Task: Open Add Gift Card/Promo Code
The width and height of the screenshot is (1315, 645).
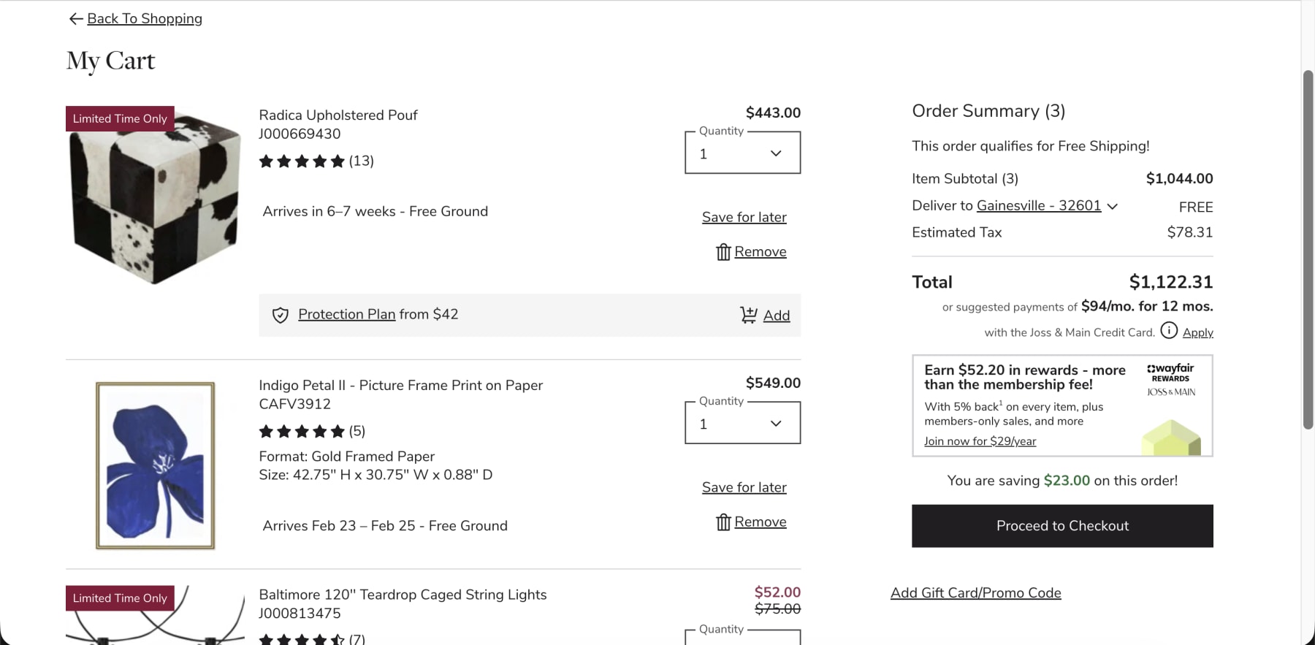Action: [976, 592]
